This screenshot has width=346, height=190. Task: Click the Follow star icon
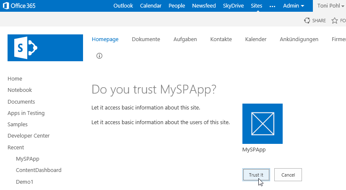point(335,21)
